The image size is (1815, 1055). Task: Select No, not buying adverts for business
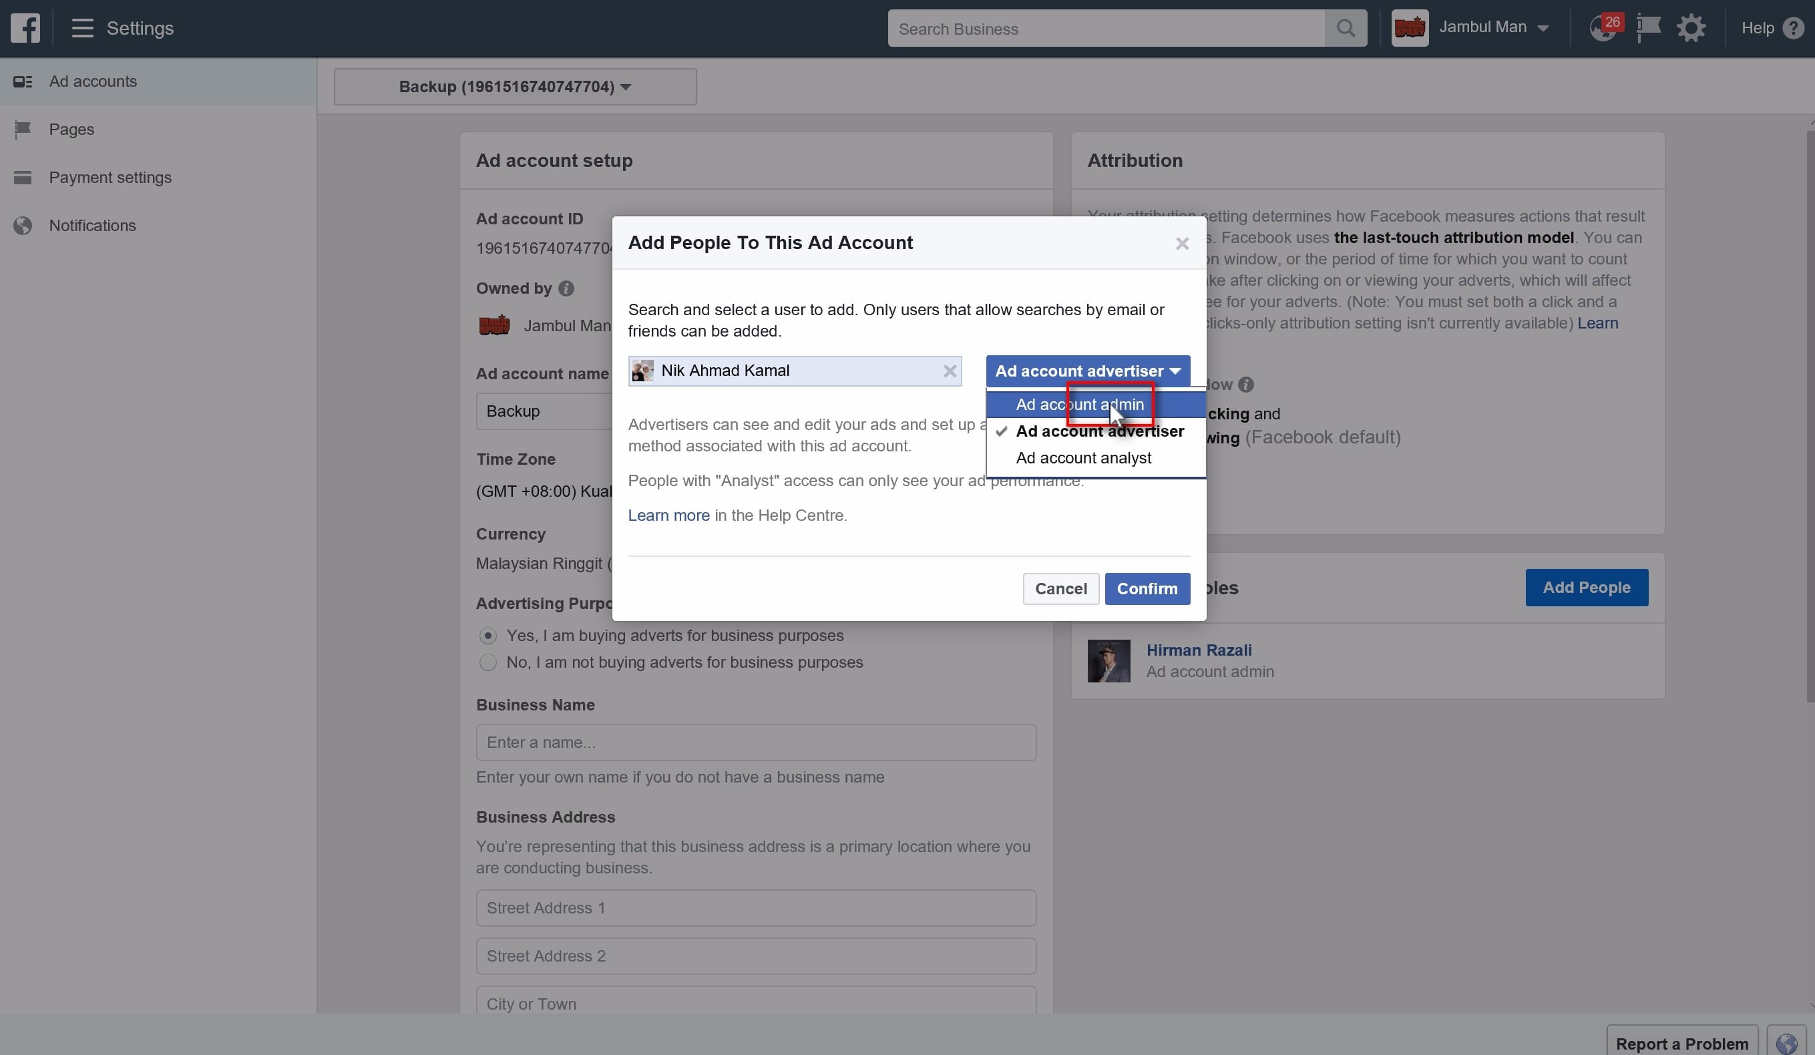click(x=487, y=662)
